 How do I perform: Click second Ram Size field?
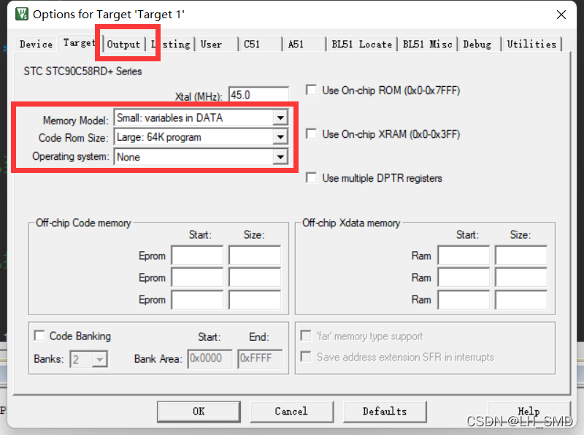pyautogui.click(x=521, y=277)
